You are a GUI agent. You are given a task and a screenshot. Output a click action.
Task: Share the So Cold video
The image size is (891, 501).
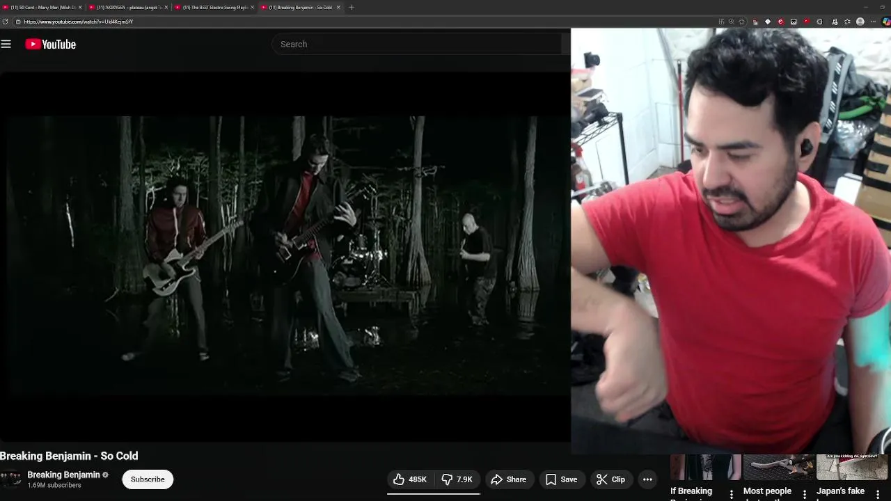[x=509, y=479]
